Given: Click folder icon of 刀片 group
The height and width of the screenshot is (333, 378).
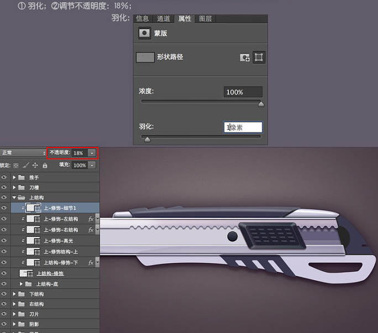Looking at the screenshot, I should [x=22, y=314].
